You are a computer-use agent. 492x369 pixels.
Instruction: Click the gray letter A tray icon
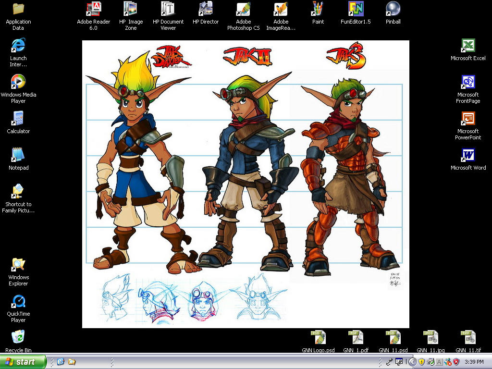439,362
